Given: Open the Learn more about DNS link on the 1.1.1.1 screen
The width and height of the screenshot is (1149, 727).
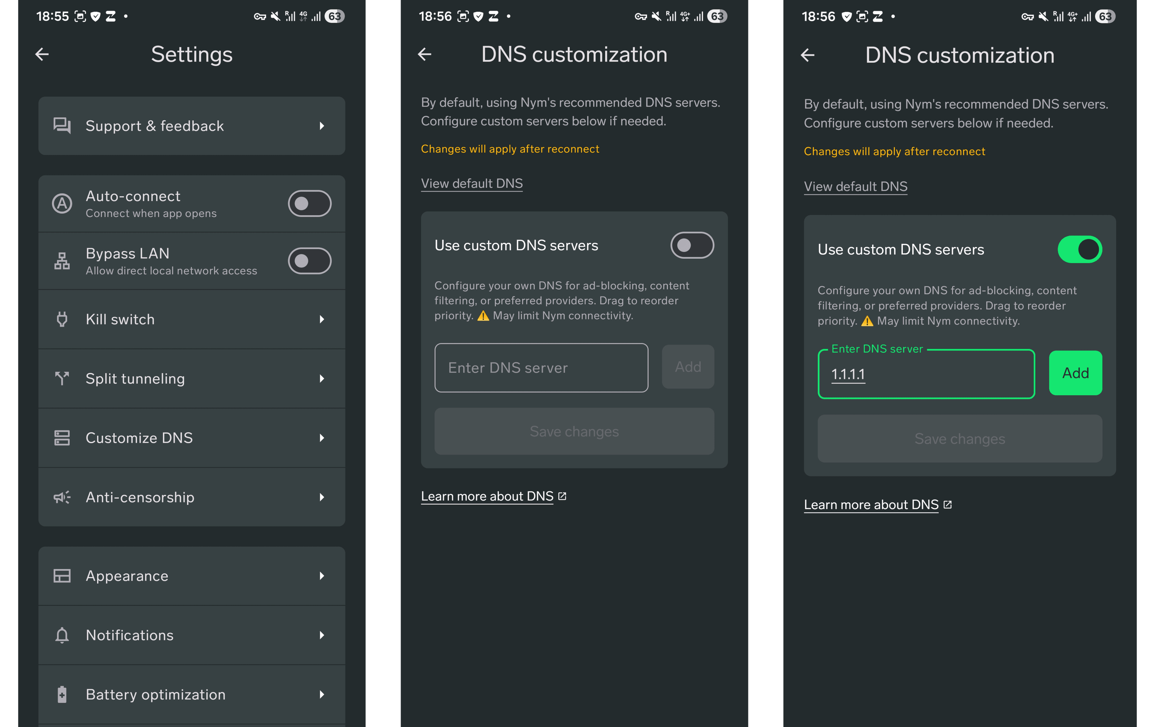Looking at the screenshot, I should coord(871,505).
